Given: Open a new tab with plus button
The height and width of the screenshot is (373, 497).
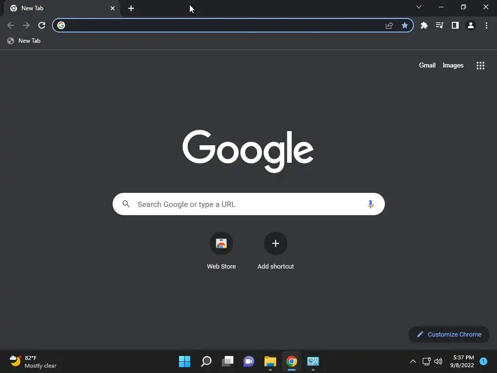Looking at the screenshot, I should pyautogui.click(x=131, y=8).
